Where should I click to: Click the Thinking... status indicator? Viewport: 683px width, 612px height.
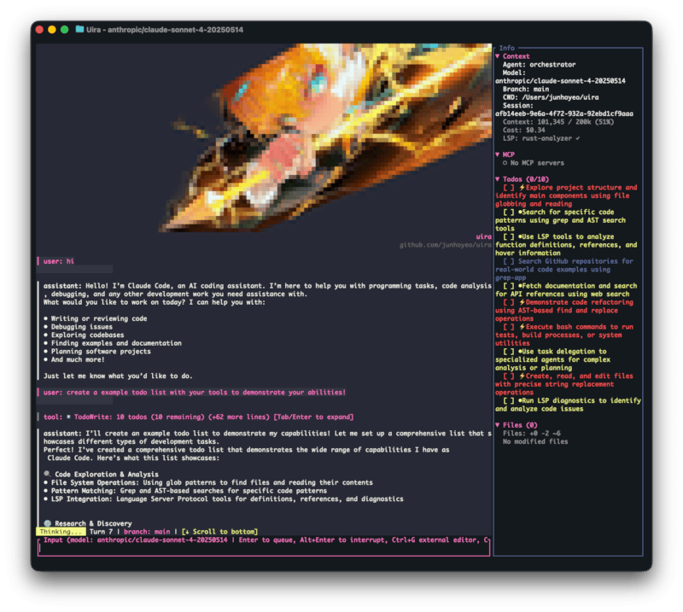[59, 532]
